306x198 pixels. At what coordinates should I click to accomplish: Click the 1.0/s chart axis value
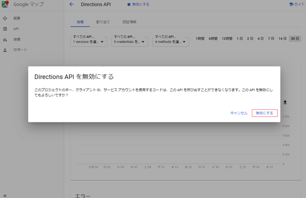286,116
